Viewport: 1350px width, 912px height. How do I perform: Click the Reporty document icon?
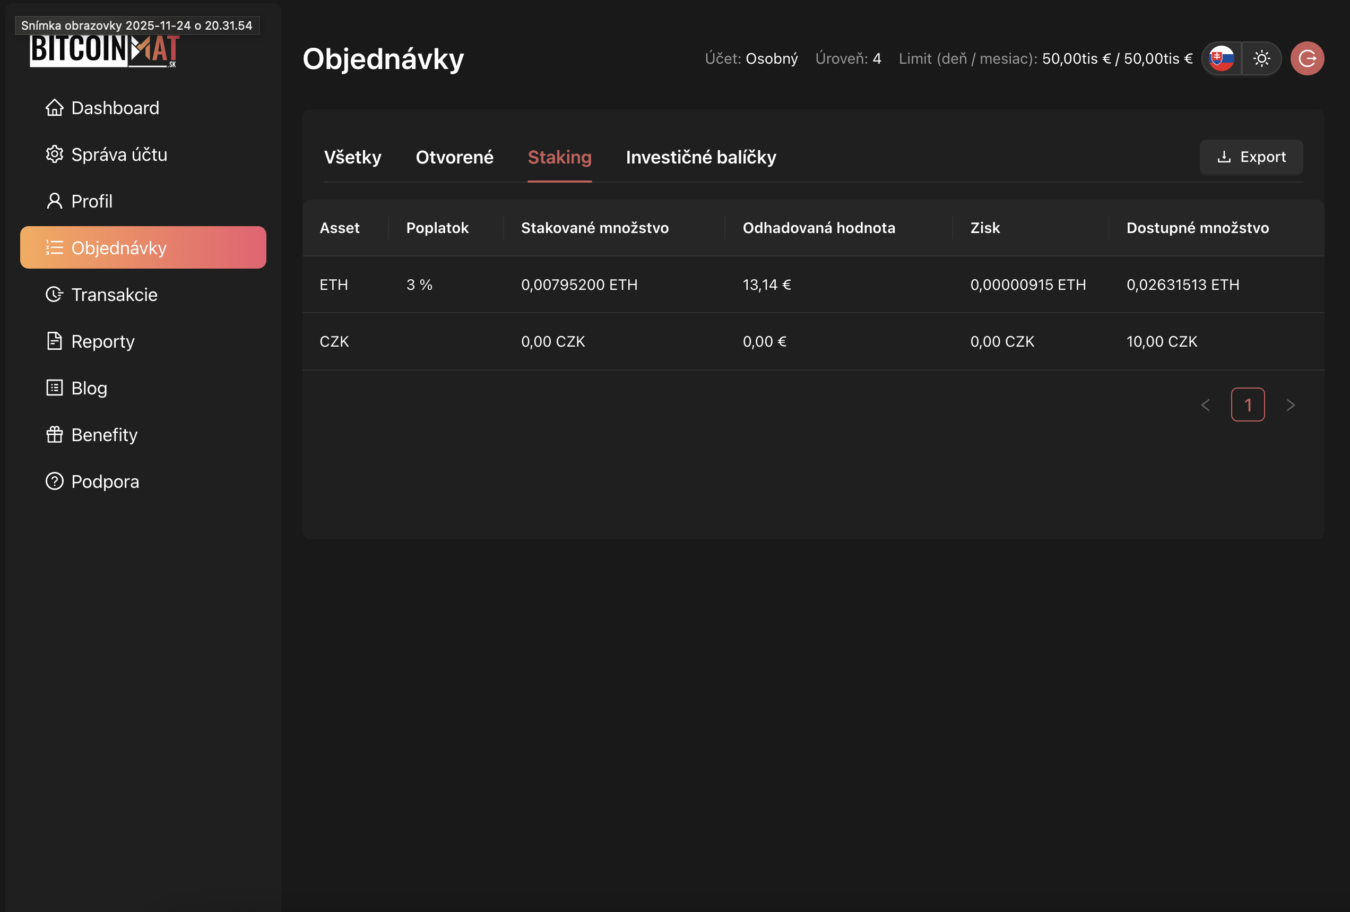point(54,341)
